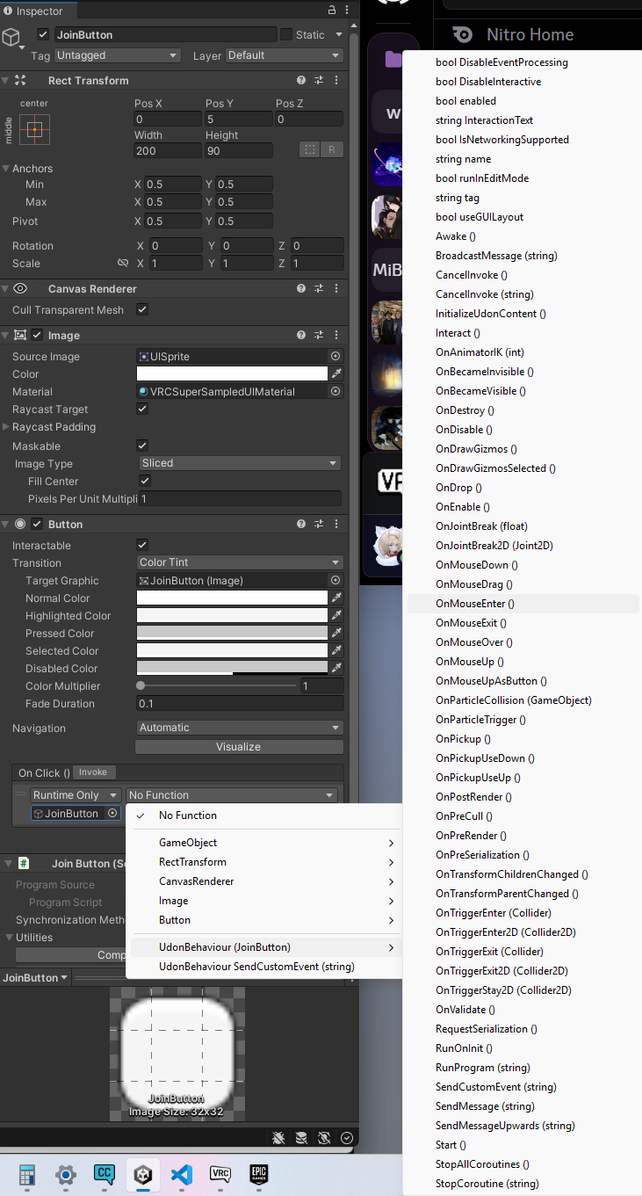Select OnMouseEnter () from the function list
The image size is (642, 1196).
475,604
